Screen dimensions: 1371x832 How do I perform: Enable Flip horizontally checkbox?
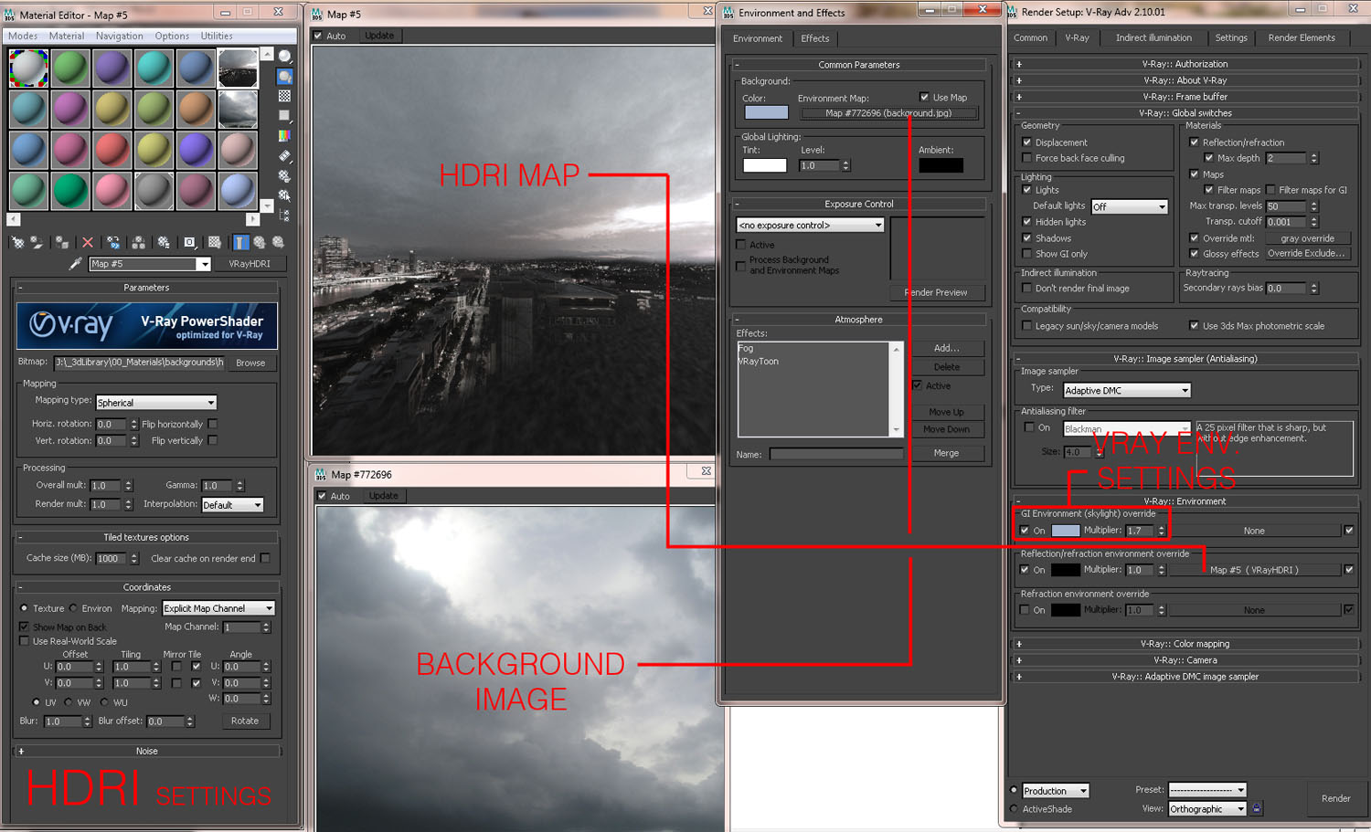(x=213, y=424)
